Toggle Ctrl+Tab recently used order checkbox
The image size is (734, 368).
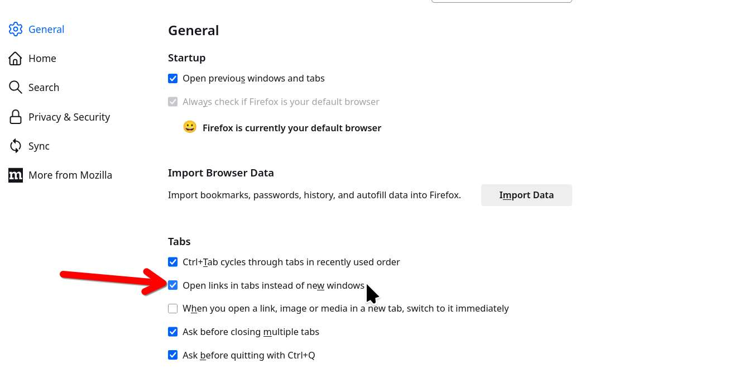click(x=173, y=262)
